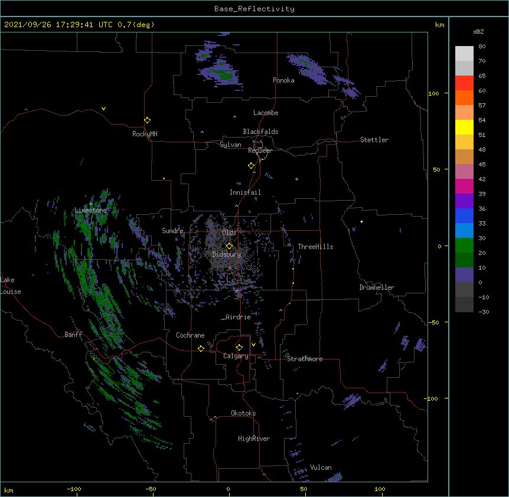Pick the red 65-60 dBZ legend swatch
Viewport: 509px width, 497px height.
pyautogui.click(x=464, y=83)
